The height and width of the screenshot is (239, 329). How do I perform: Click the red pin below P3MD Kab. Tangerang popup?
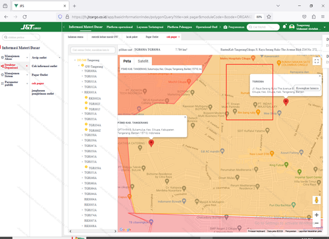[151, 143]
